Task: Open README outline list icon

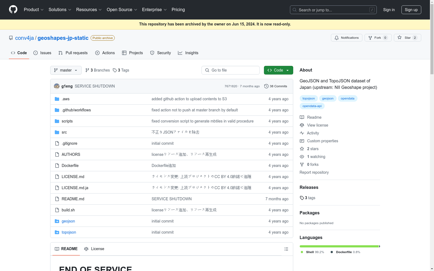Action: (x=286, y=249)
